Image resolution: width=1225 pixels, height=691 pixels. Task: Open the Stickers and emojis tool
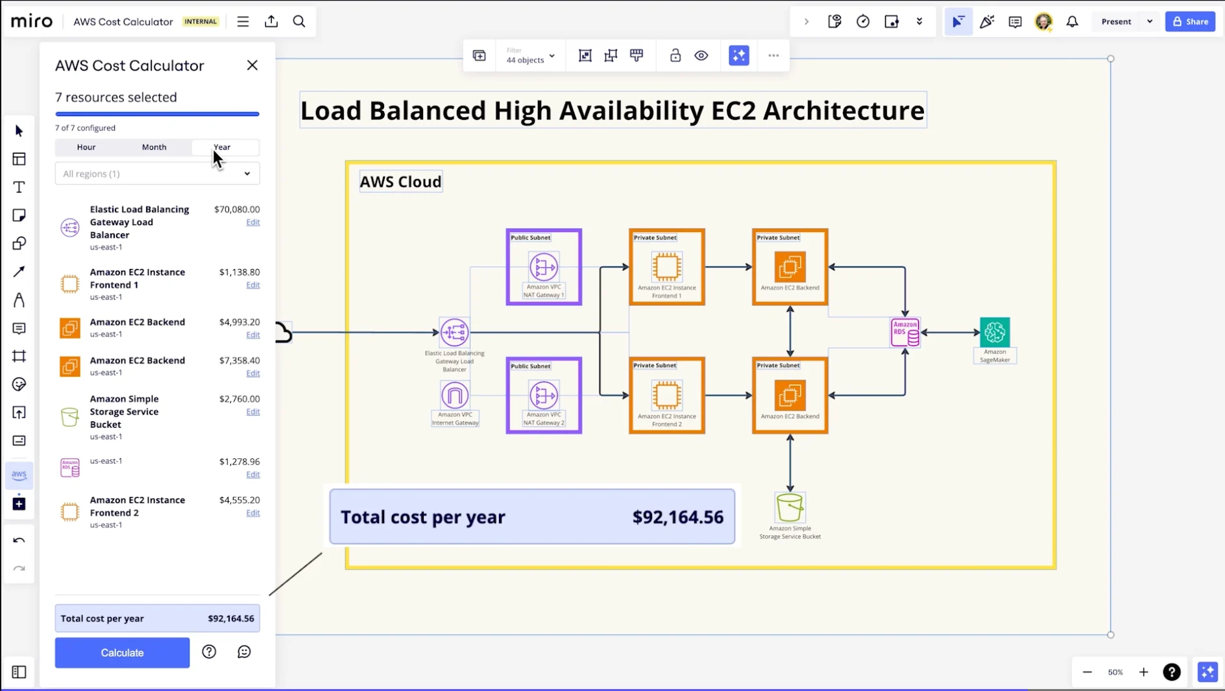coord(19,384)
